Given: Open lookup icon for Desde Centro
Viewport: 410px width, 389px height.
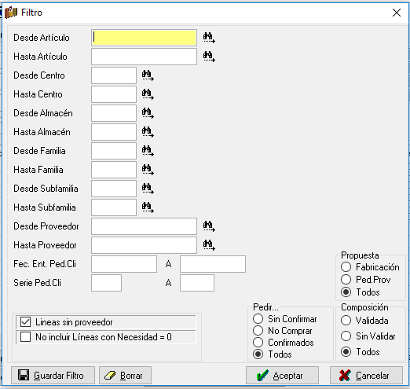Looking at the screenshot, I should coord(148,75).
